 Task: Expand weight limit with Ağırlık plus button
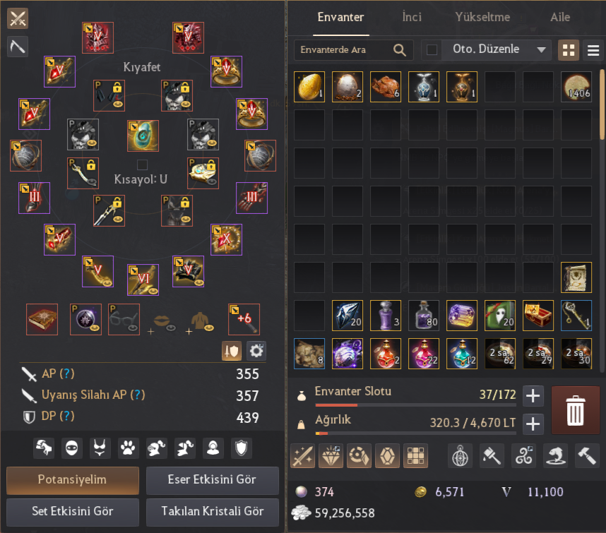click(533, 424)
